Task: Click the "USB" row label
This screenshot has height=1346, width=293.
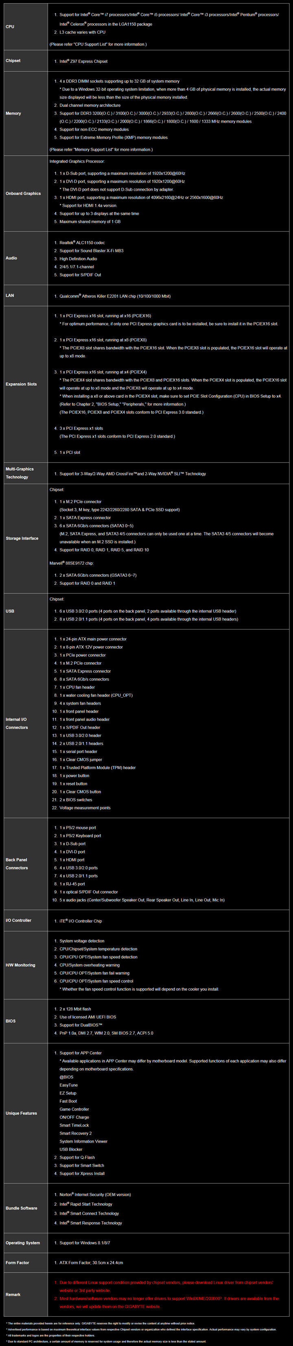Action: point(10,611)
